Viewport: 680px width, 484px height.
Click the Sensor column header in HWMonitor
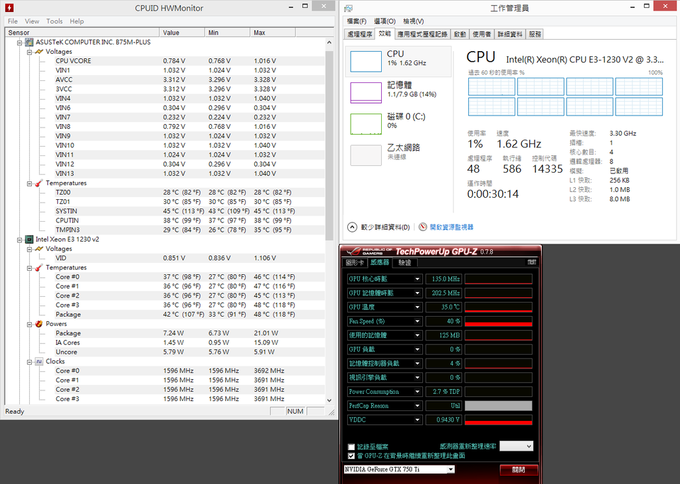click(x=82, y=33)
